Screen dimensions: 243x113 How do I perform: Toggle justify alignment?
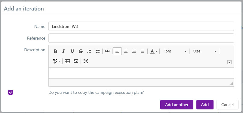pyautogui.click(x=143, y=51)
